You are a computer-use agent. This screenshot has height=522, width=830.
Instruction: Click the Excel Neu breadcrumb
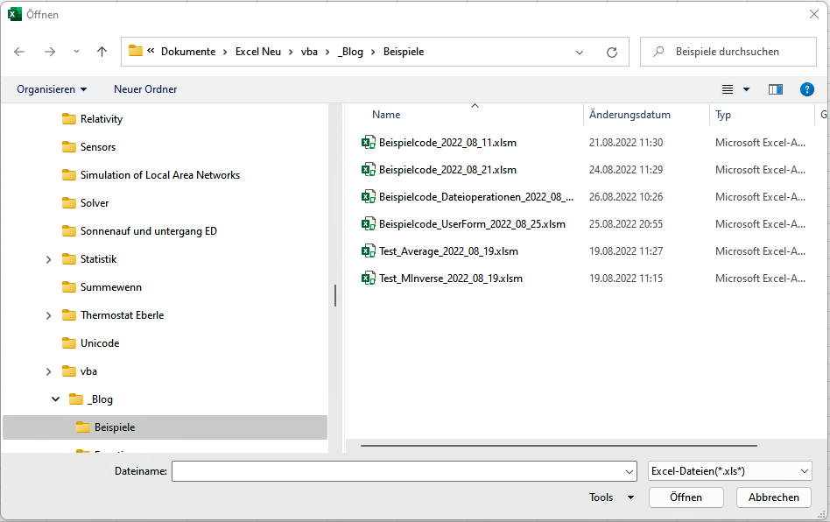pos(257,52)
